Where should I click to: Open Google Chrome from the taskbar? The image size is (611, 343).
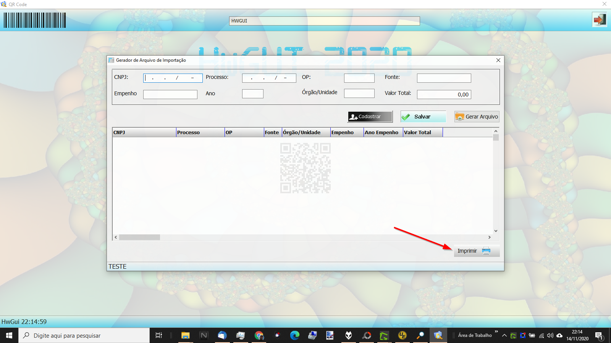click(x=259, y=335)
